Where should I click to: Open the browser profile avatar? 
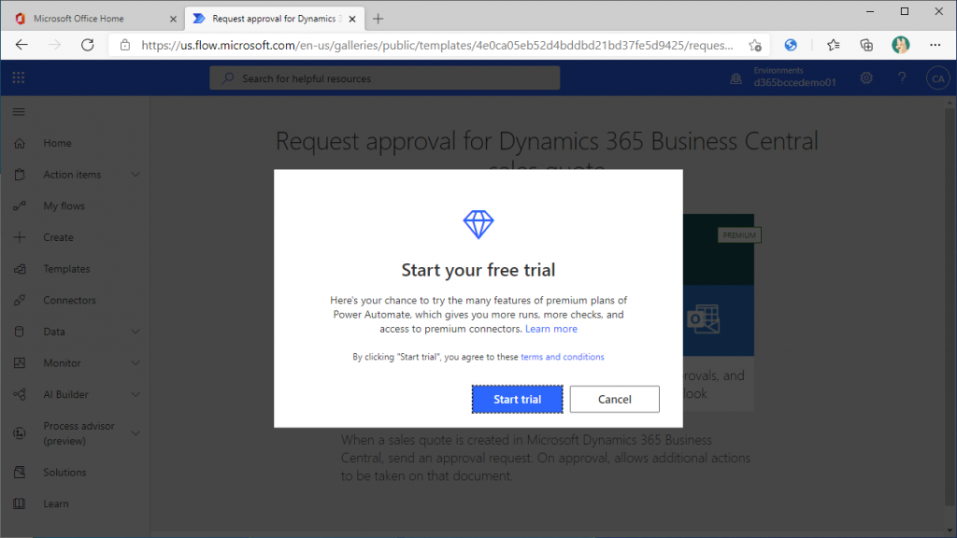pyautogui.click(x=900, y=45)
